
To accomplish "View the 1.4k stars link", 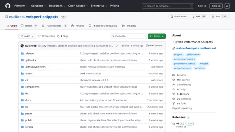I will click(x=181, y=94).
